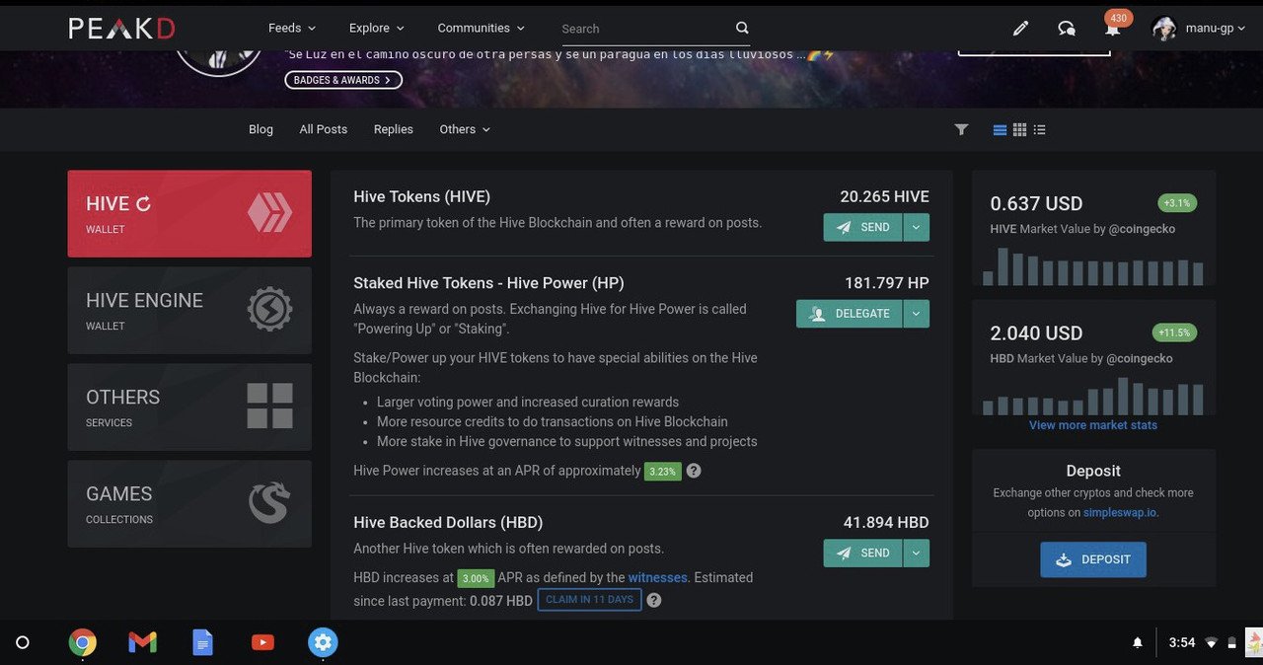Expand the manu-gp account menu
The height and width of the screenshot is (665, 1263).
click(x=1216, y=28)
